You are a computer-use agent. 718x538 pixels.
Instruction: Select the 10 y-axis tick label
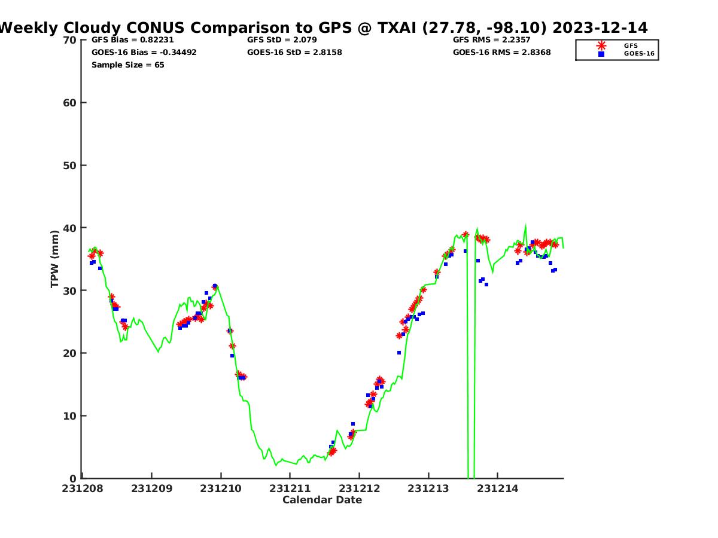70,416
